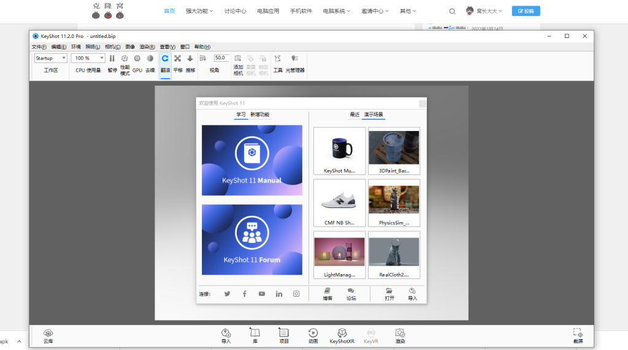
Task: Open the 相机(C) menu
Action: [x=113, y=47]
